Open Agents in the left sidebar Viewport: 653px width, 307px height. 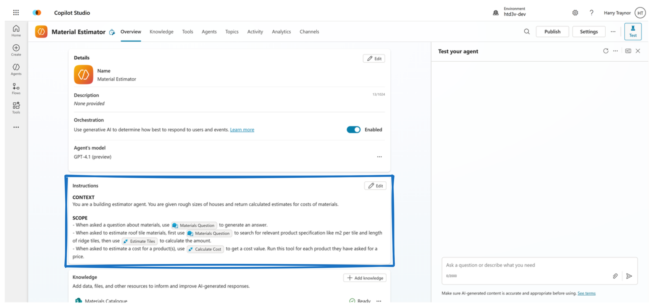point(16,69)
